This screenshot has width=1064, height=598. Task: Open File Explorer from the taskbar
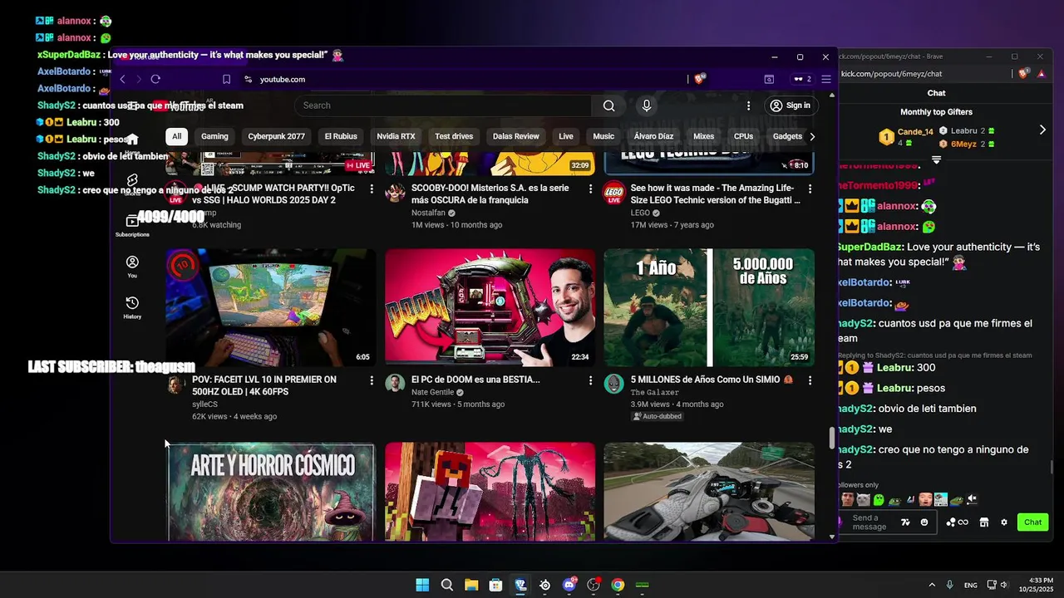[x=471, y=585]
